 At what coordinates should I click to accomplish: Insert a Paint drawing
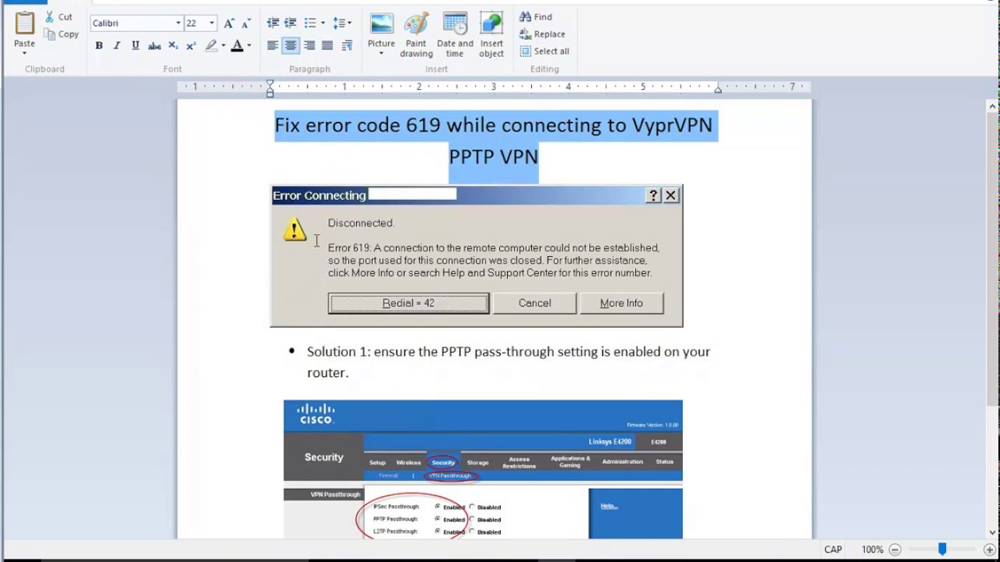click(x=416, y=34)
